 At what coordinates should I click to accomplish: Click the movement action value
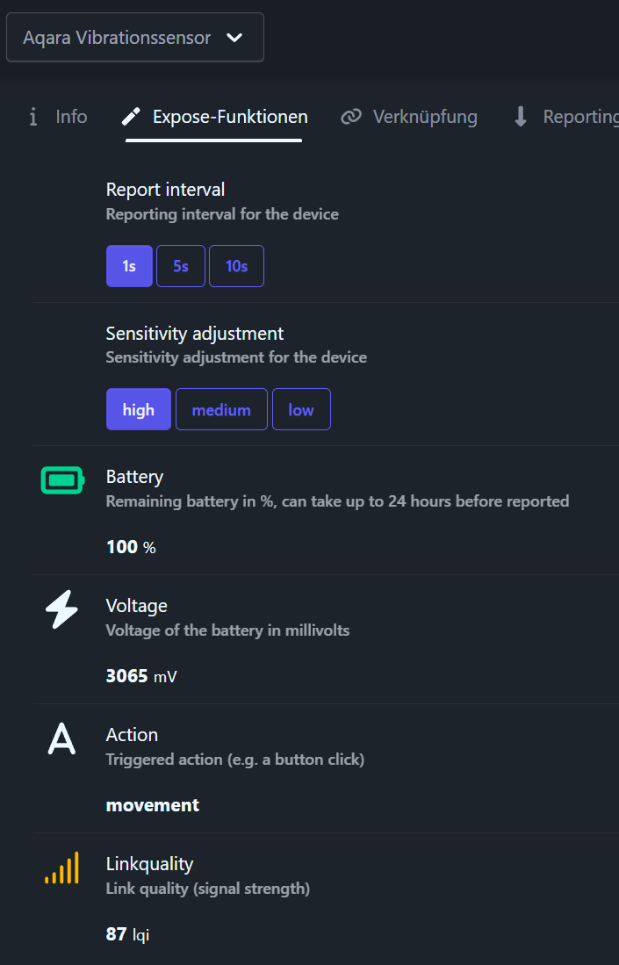153,805
